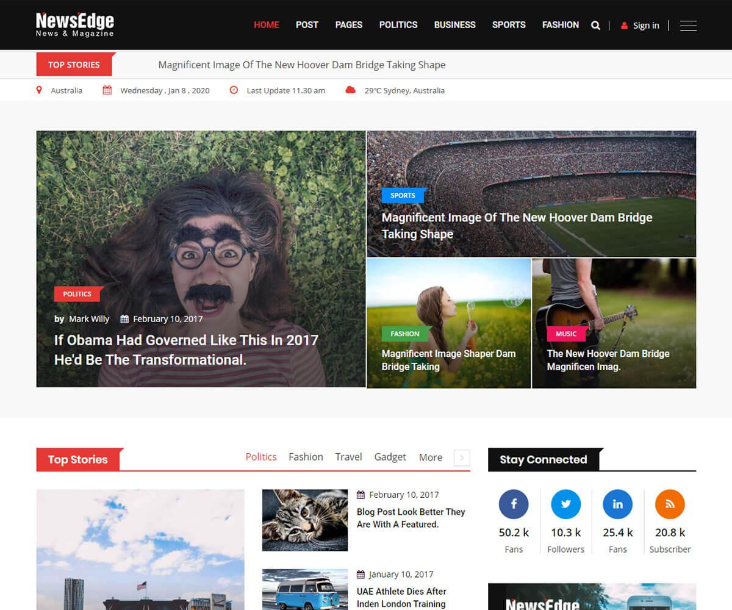This screenshot has width=732, height=610.
Task: Open the hamburger menu at top right
Action: [x=688, y=26]
